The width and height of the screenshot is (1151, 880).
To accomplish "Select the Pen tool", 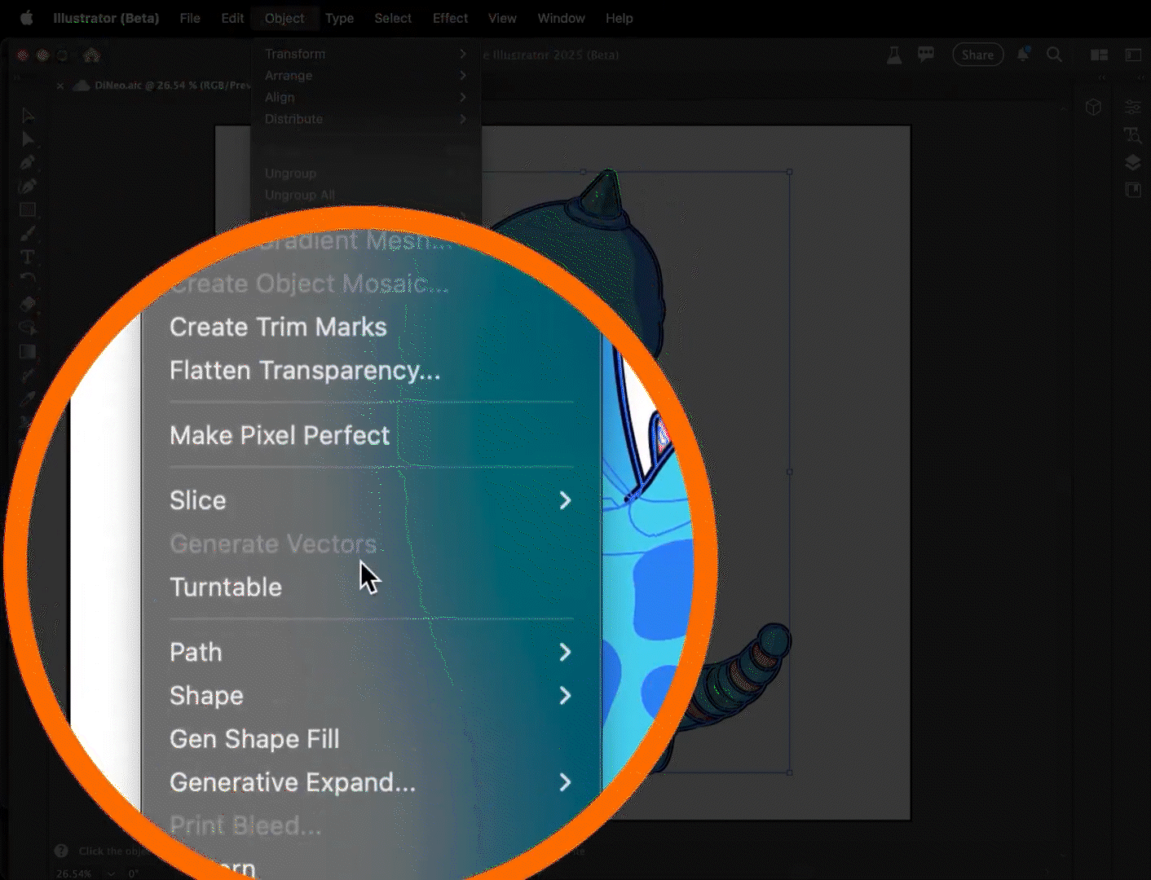I will (28, 163).
